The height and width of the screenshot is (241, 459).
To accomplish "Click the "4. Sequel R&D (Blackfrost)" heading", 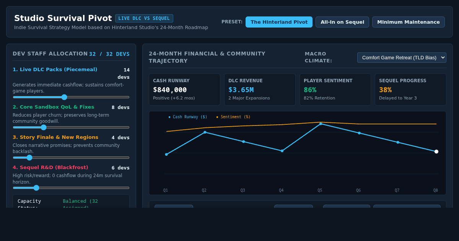I will [x=50, y=168].
